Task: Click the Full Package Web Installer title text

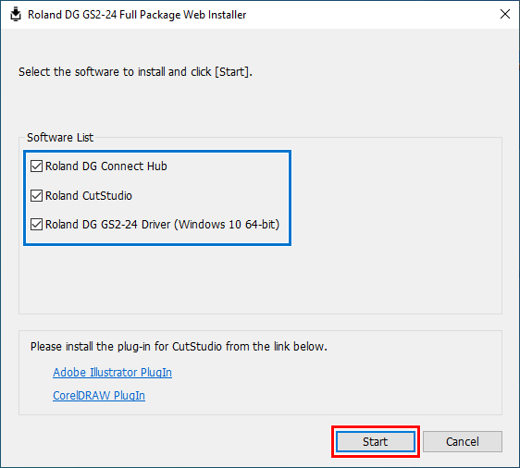Action: (137, 15)
